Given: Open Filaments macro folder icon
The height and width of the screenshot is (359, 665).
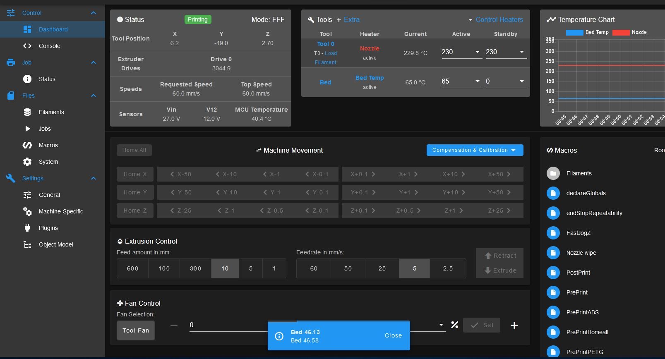Looking at the screenshot, I should click(x=553, y=173).
